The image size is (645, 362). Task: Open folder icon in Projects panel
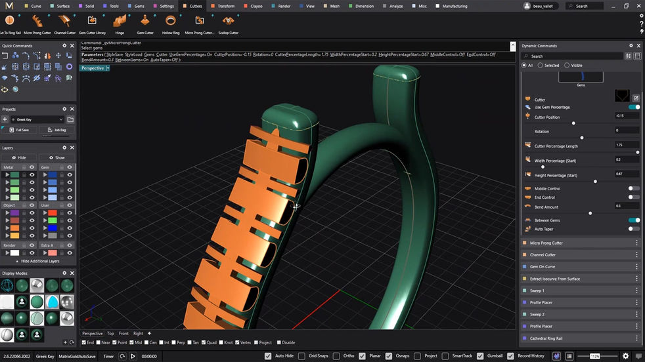coord(70,119)
